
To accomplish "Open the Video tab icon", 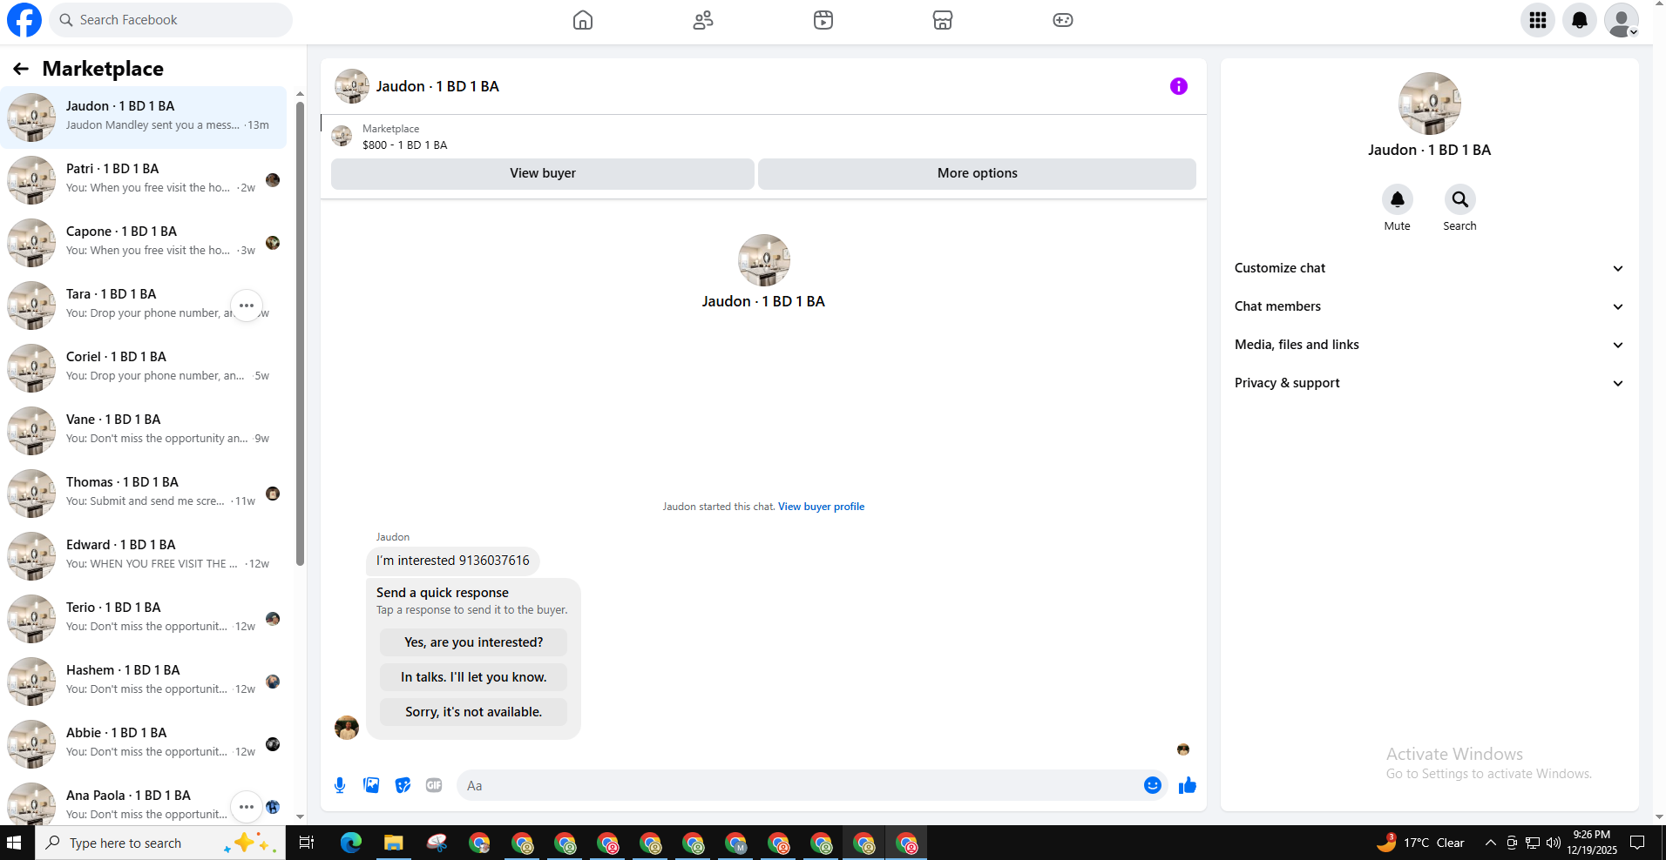I will (823, 20).
